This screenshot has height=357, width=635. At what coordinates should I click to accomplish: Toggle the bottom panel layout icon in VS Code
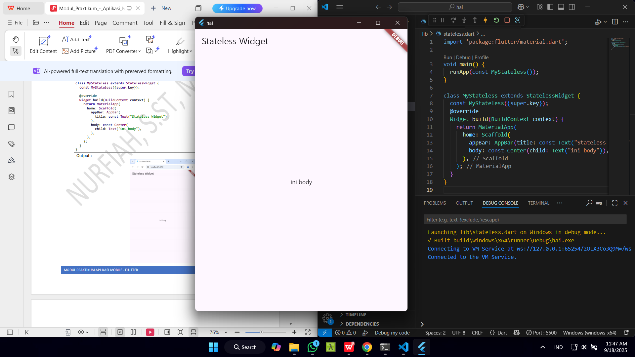(x=561, y=7)
